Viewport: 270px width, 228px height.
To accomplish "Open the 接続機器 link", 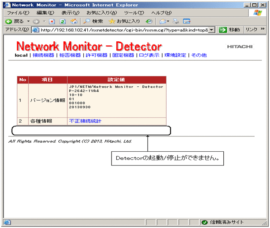I will pyautogui.click(x=43, y=55).
